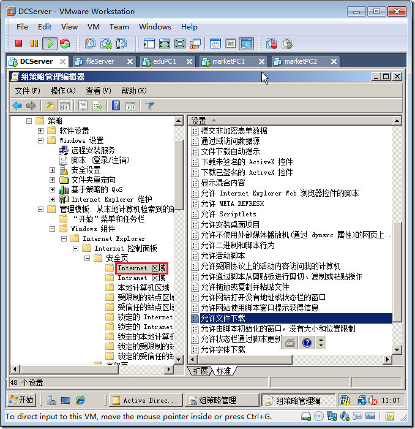Screen dimensions: 415x429
Task: Select the 允许字体下载 setting
Action: pos(223,349)
